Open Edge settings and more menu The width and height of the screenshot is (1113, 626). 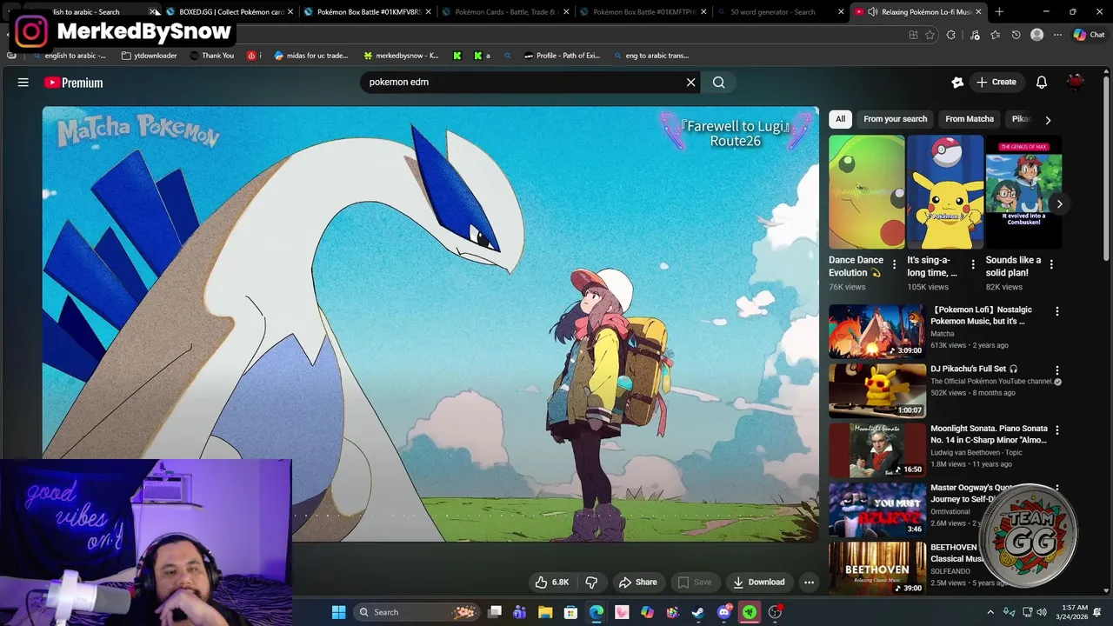coord(1057,35)
